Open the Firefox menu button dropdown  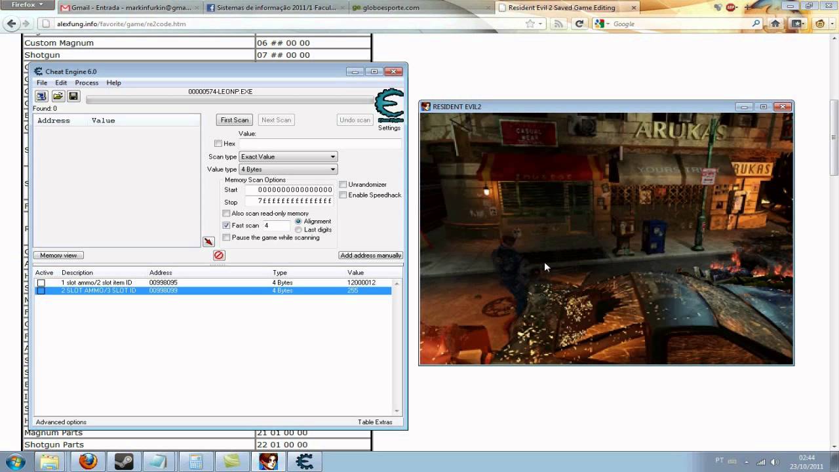28,5
